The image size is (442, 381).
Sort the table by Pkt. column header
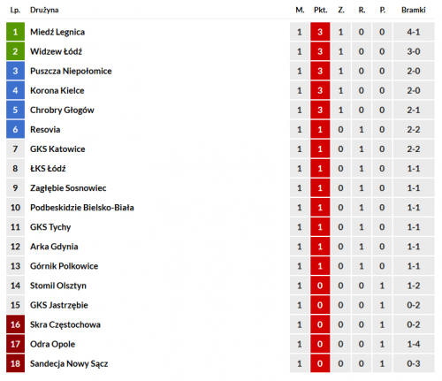point(320,10)
